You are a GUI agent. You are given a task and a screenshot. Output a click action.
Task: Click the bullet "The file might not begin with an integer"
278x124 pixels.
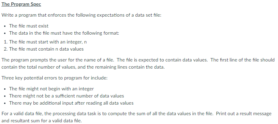click(x=52, y=89)
